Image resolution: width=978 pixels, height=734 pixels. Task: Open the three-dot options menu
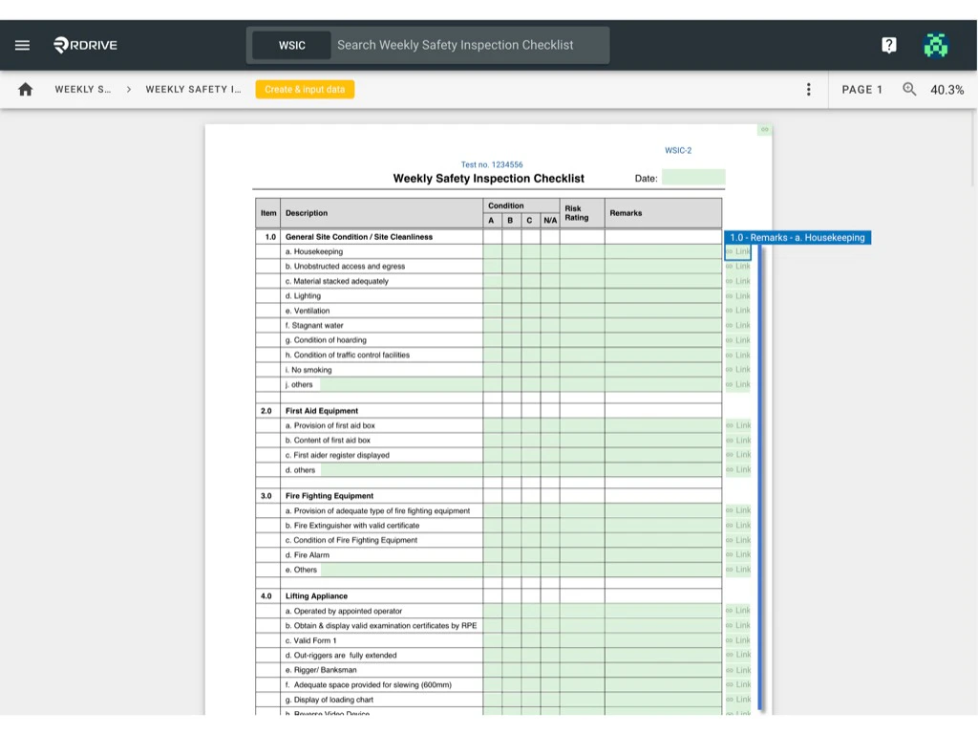coord(808,89)
